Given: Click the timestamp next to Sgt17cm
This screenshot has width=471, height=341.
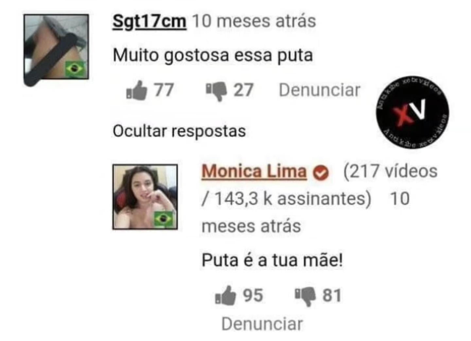Looking at the screenshot, I should 254,21.
